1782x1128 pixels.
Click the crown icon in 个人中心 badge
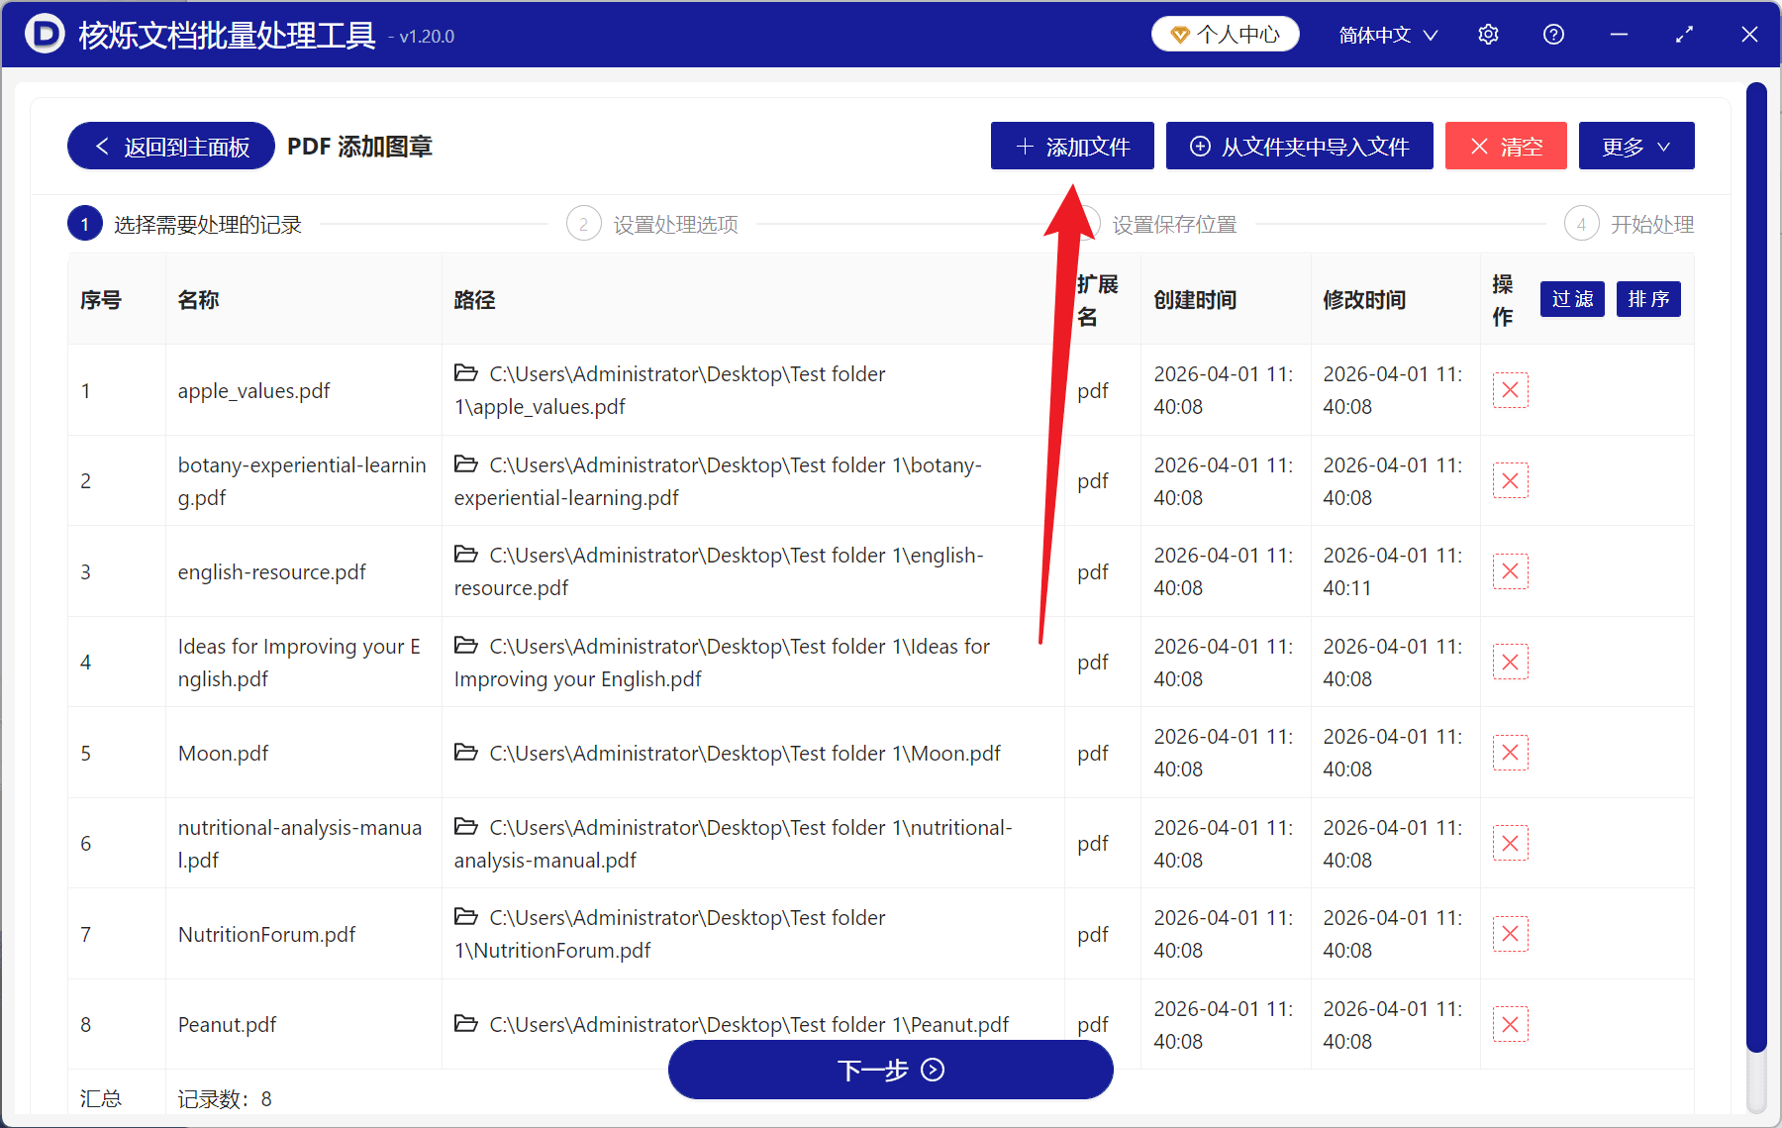1180,33
